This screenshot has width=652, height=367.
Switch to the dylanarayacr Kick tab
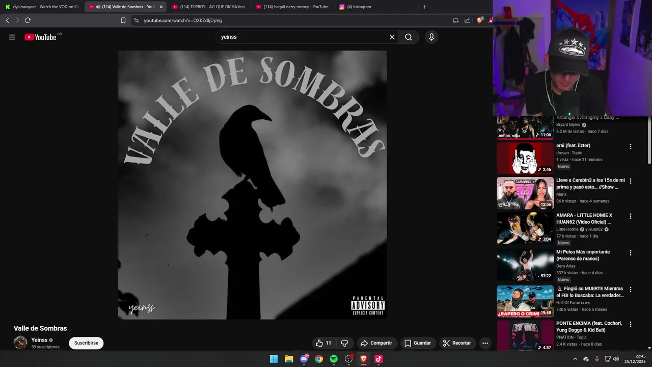(42, 7)
